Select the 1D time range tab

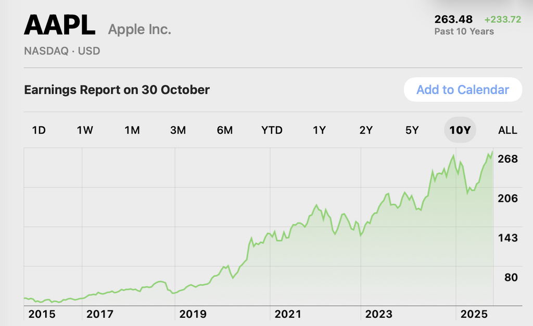point(39,130)
